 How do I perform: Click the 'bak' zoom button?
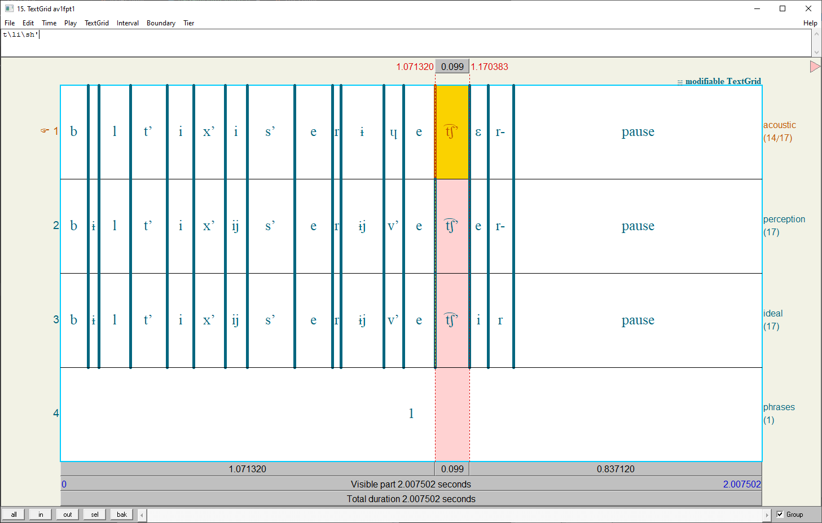(x=122, y=514)
